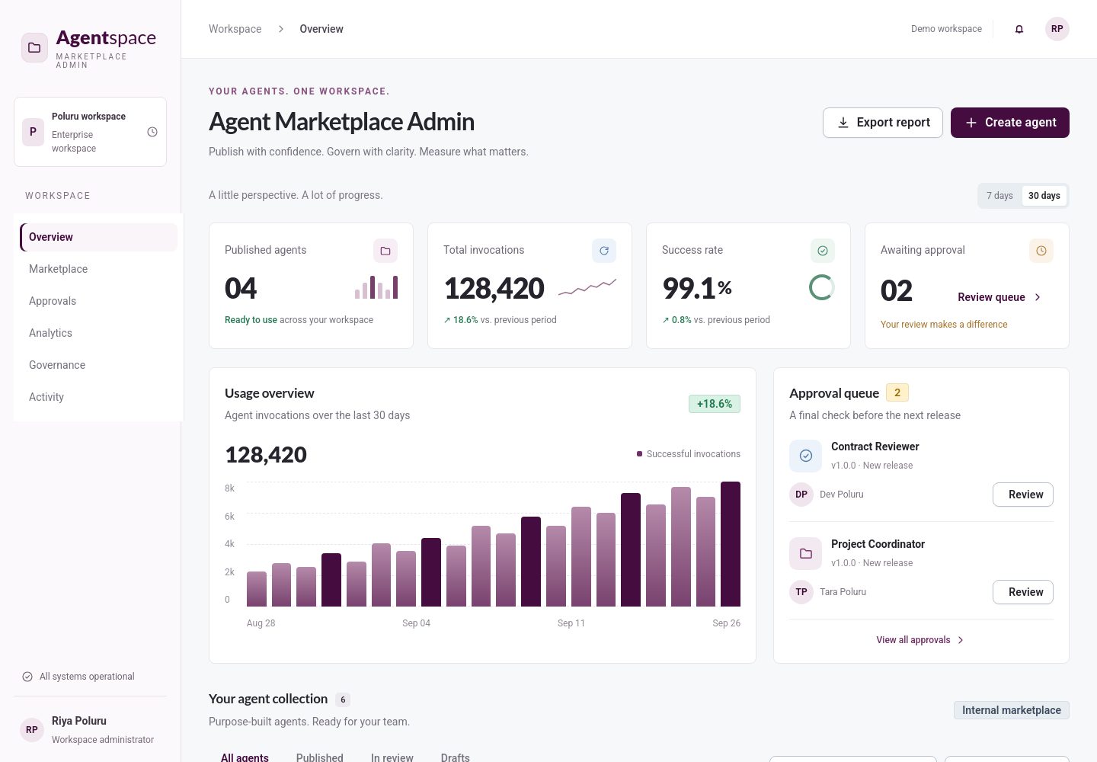Click the Agentspace folder logo icon
The height and width of the screenshot is (762, 1097).
tap(34, 48)
